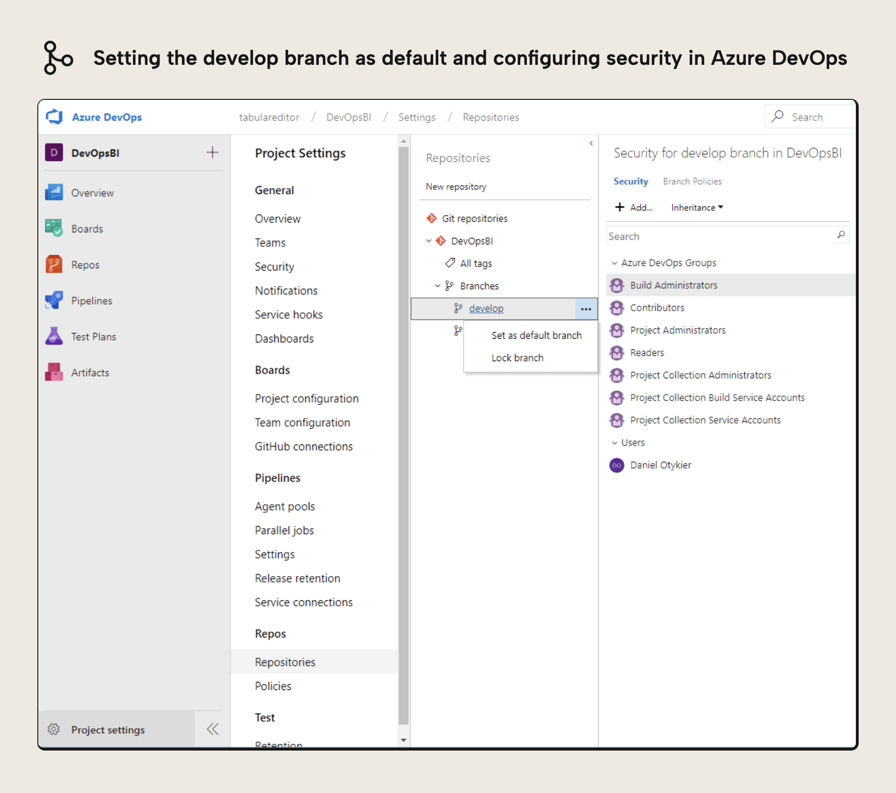Screen dimensions: 896x793
Task: Click Git repositories root node
Action: coord(474,218)
